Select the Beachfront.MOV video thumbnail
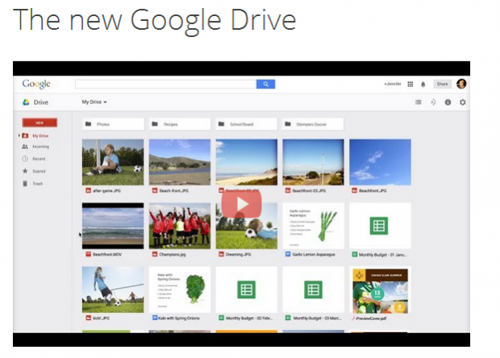Screen dimensions: 500x358 coord(113,226)
